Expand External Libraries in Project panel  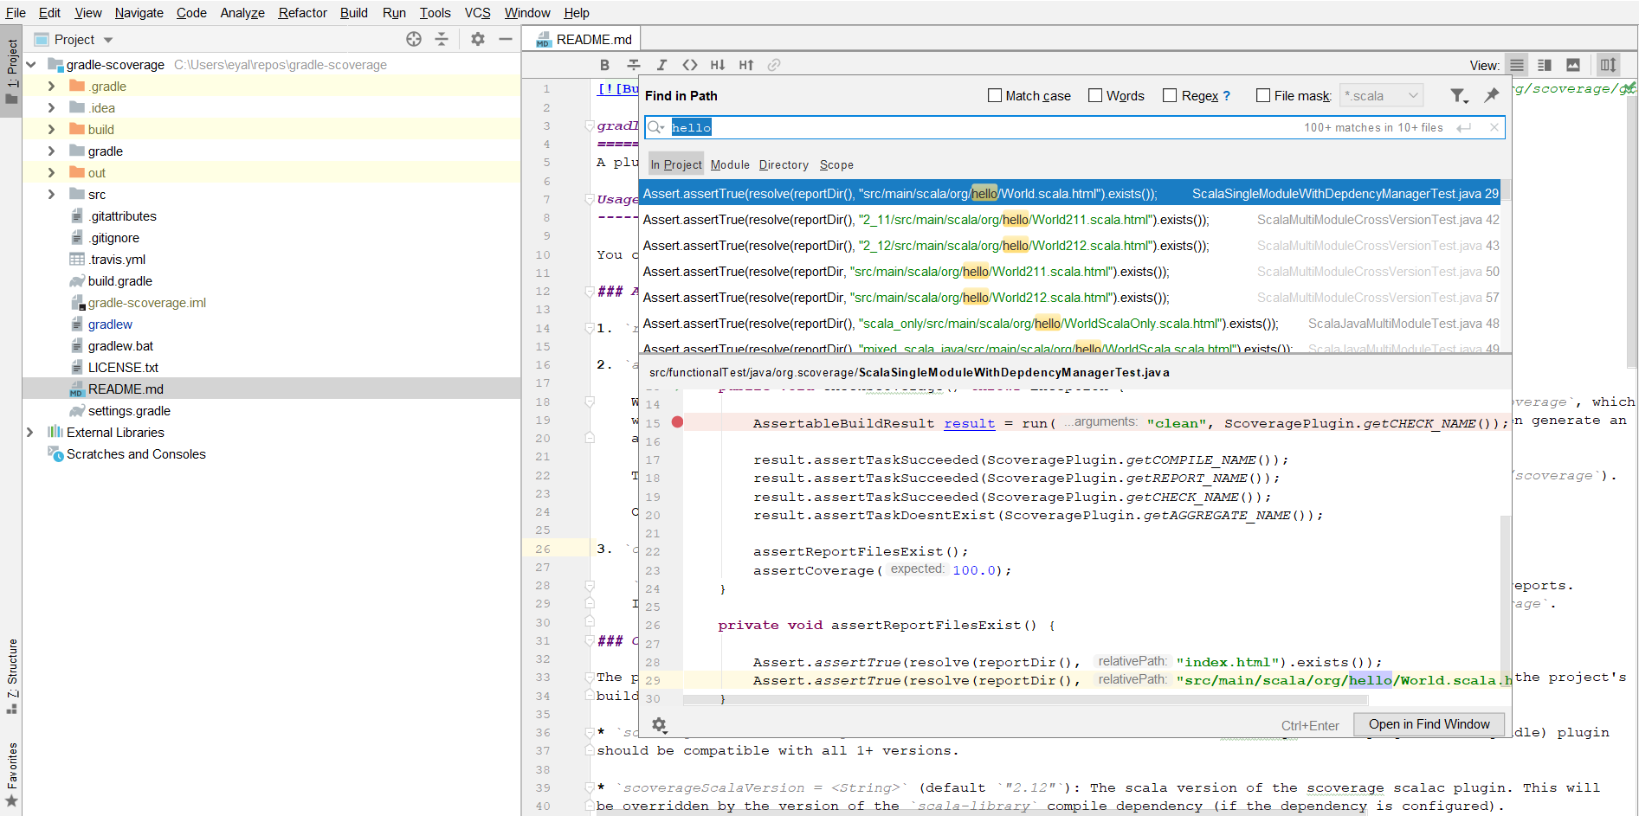30,432
